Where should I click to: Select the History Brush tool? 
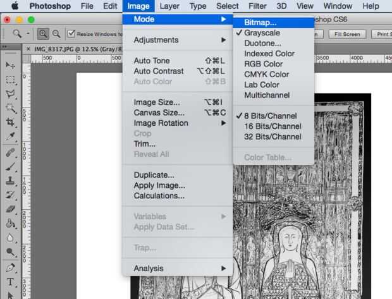tap(10, 195)
